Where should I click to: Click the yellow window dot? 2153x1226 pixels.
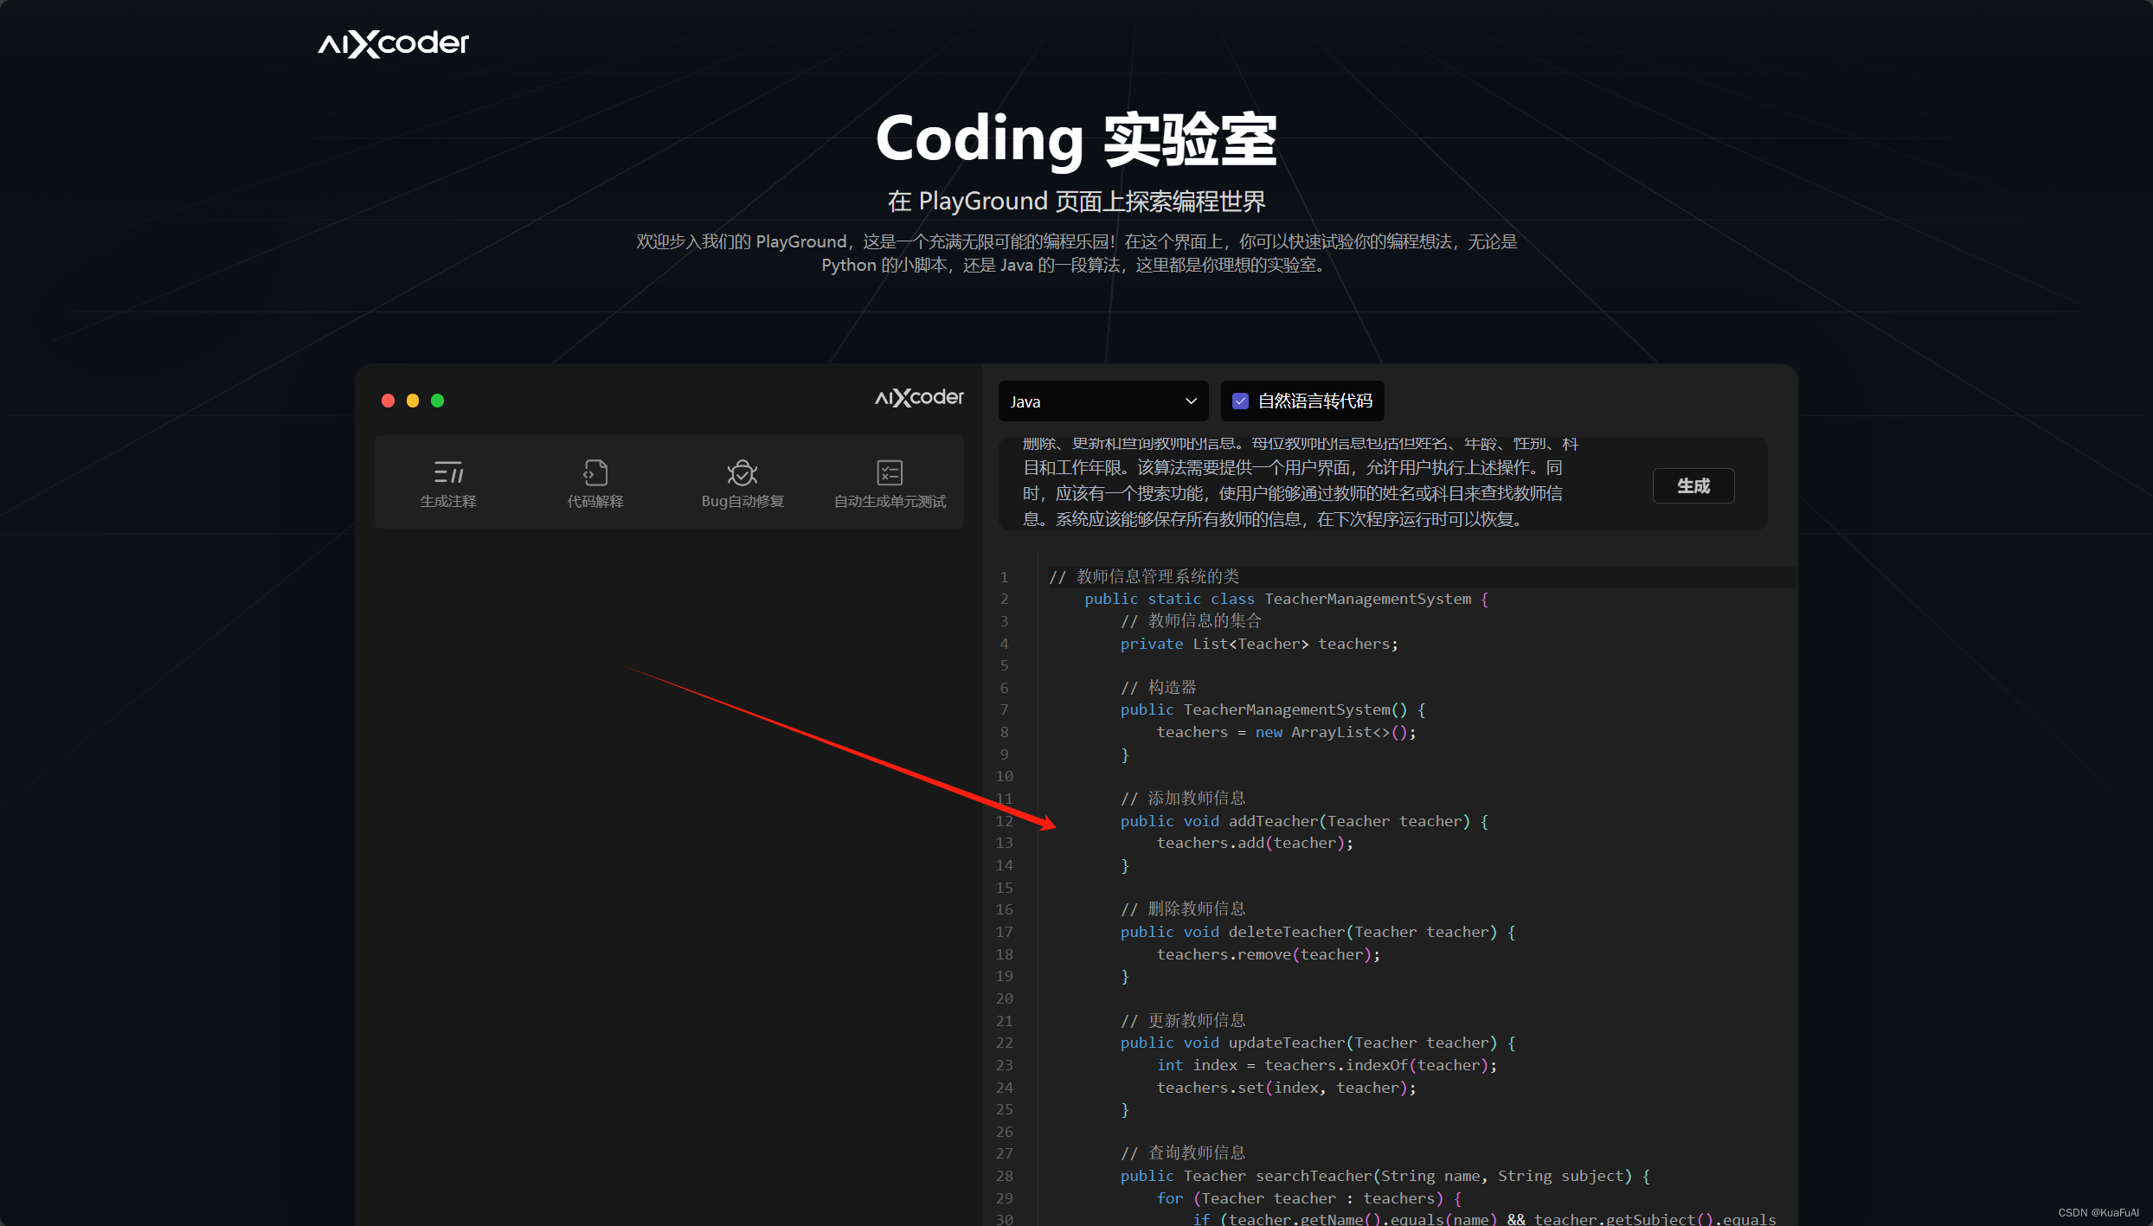click(413, 401)
